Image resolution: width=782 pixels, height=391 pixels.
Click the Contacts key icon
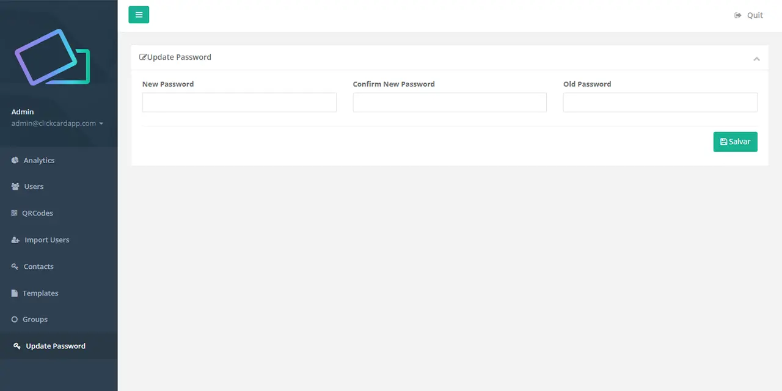pyautogui.click(x=15, y=266)
